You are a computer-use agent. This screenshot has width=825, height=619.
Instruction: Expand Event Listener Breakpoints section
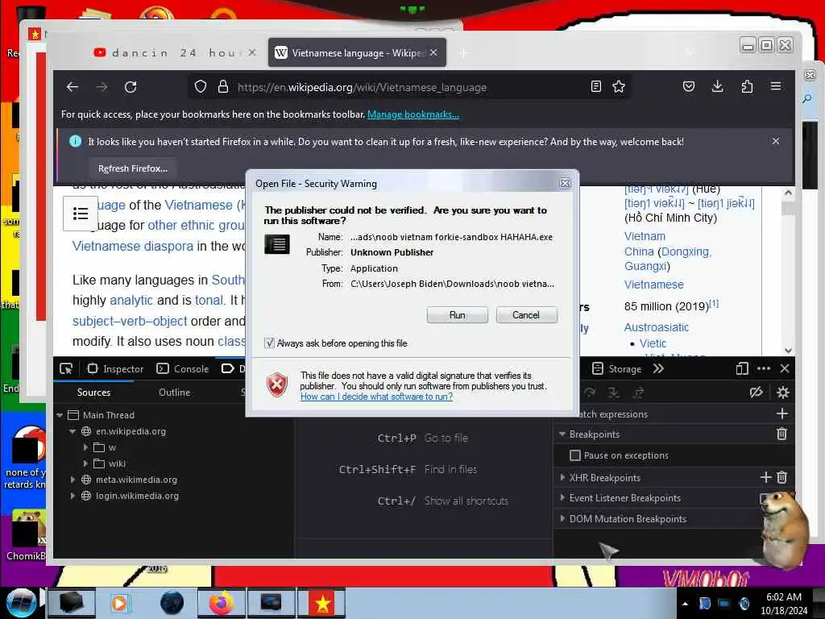pyautogui.click(x=562, y=497)
